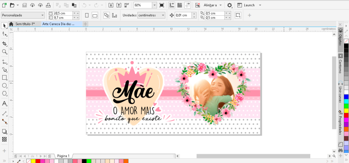Select the Pick tool arrow

pos(4,26)
